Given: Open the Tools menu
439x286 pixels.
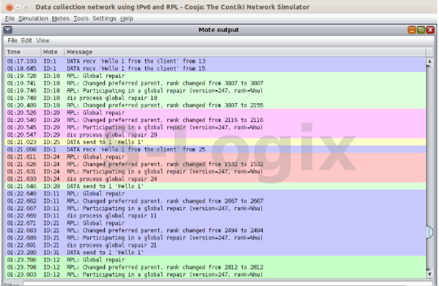Looking at the screenshot, I should pyautogui.click(x=81, y=18).
